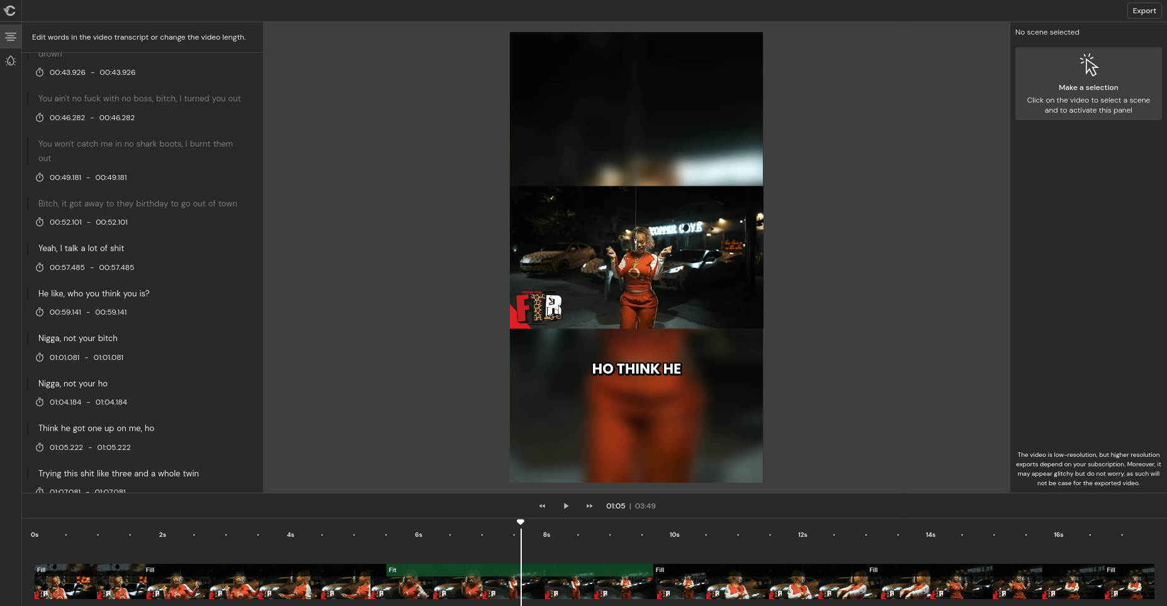The image size is (1167, 606).
Task: Rewind with the skip backward button
Action: click(x=542, y=506)
